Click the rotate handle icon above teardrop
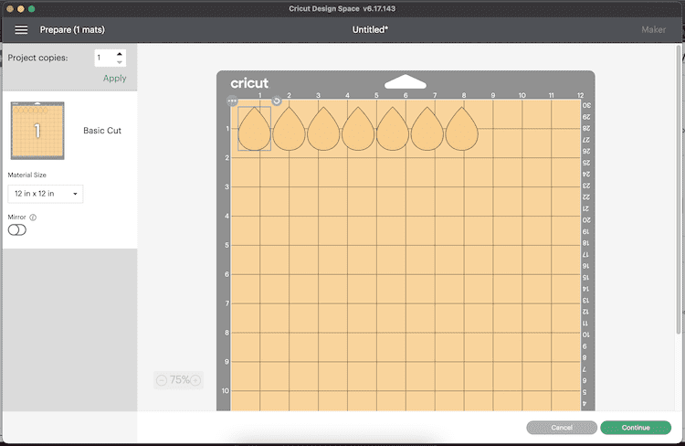Image resolution: width=685 pixels, height=446 pixels. [277, 101]
